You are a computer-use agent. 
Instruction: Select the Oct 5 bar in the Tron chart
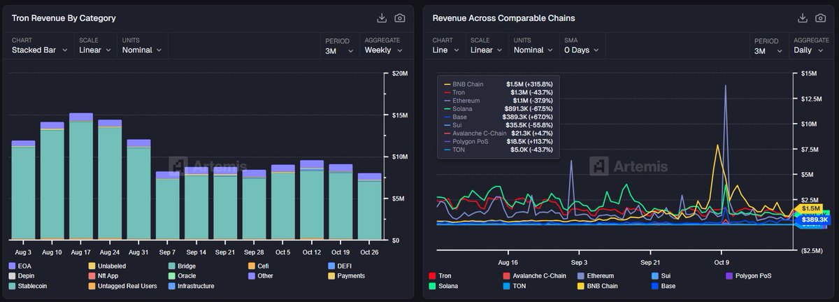click(x=283, y=203)
